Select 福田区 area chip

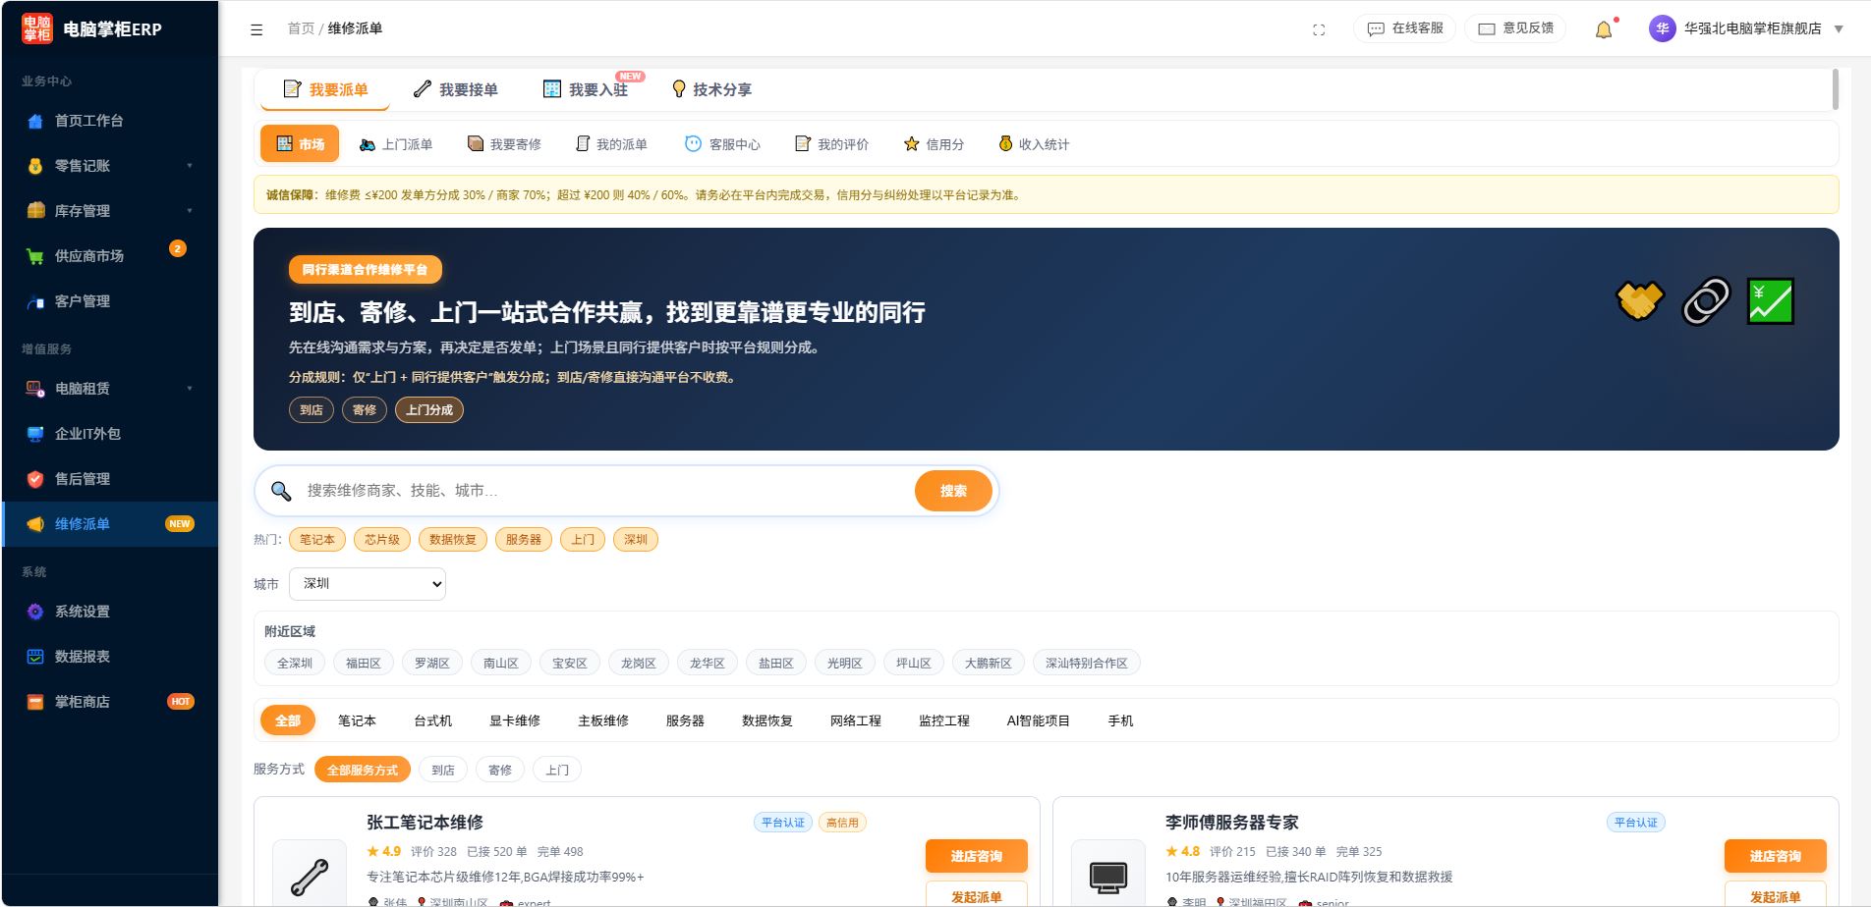(x=364, y=663)
